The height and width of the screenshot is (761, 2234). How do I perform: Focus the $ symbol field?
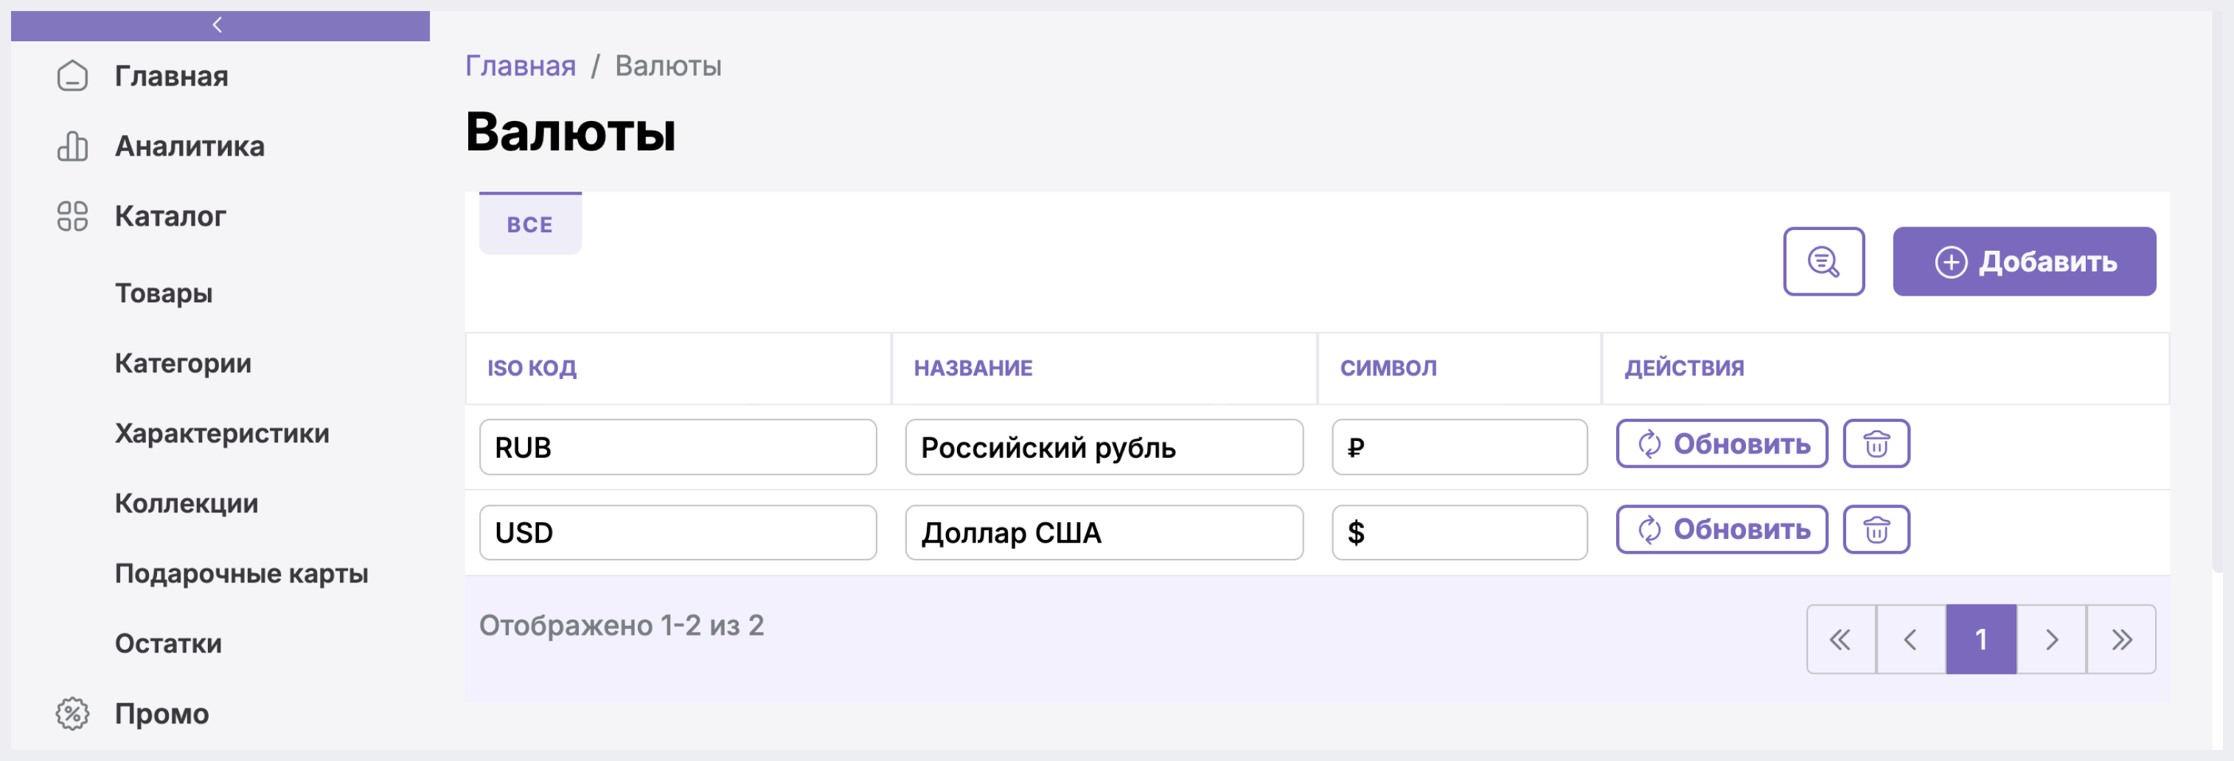tap(1458, 532)
